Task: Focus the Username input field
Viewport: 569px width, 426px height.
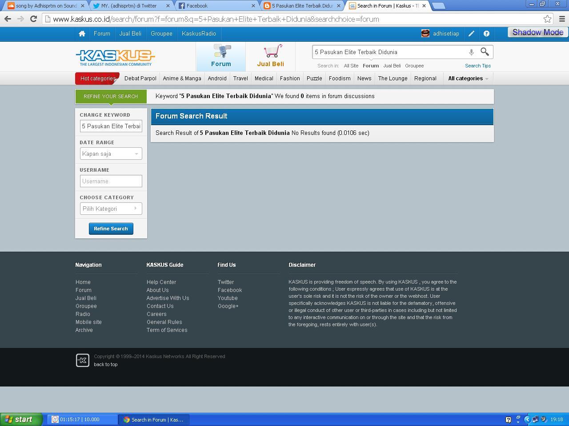Action: [111, 181]
